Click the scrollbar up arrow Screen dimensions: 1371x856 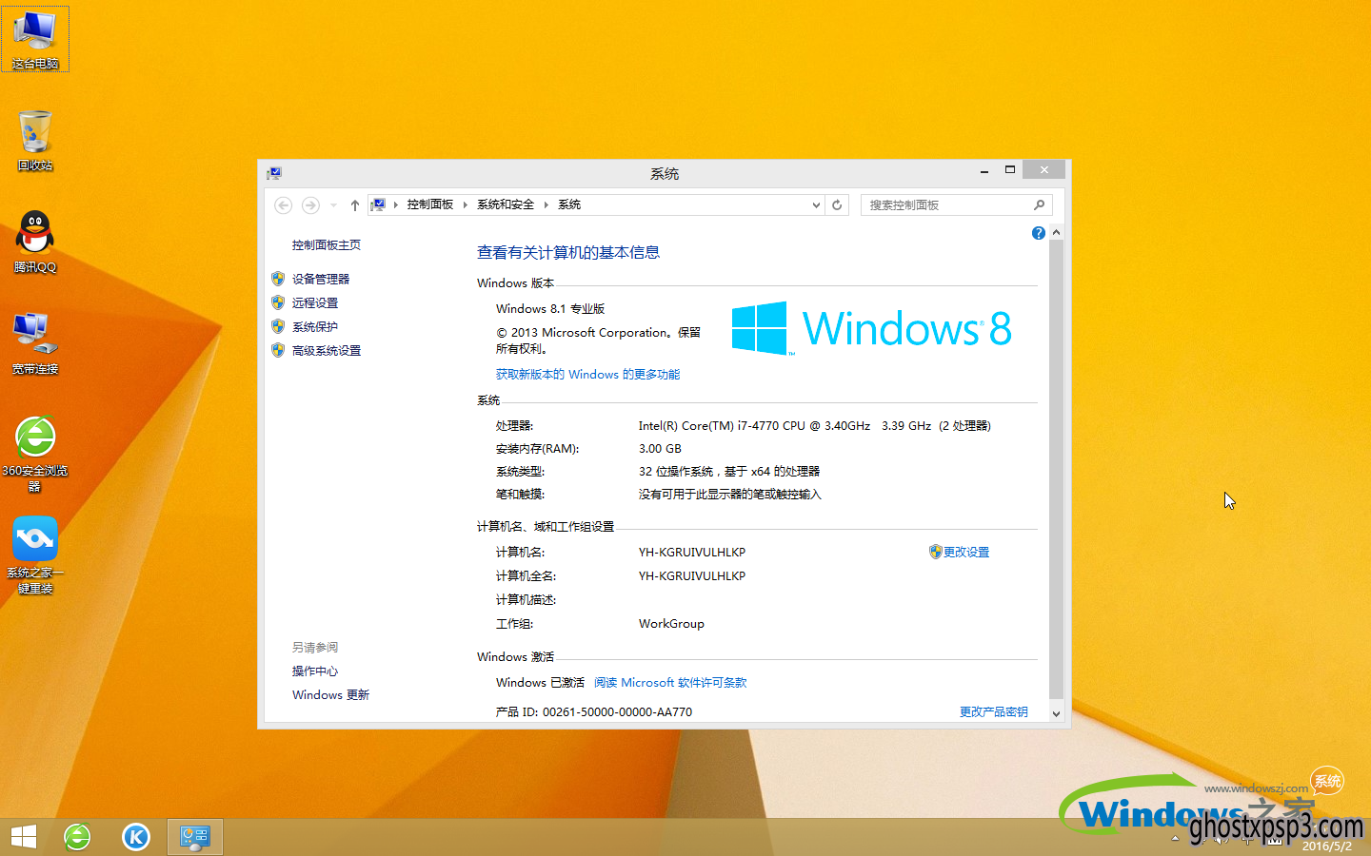point(1056,232)
